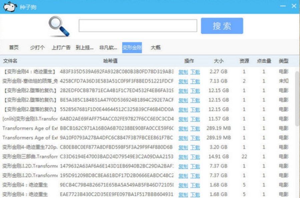Copy hash for the 7.13 GB row
Image resolution: width=300 pixels, height=198 pixels.
pos(183,81)
